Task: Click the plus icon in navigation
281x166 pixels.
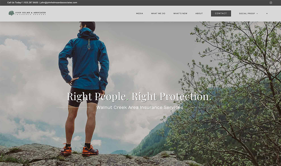Action: click(x=267, y=14)
